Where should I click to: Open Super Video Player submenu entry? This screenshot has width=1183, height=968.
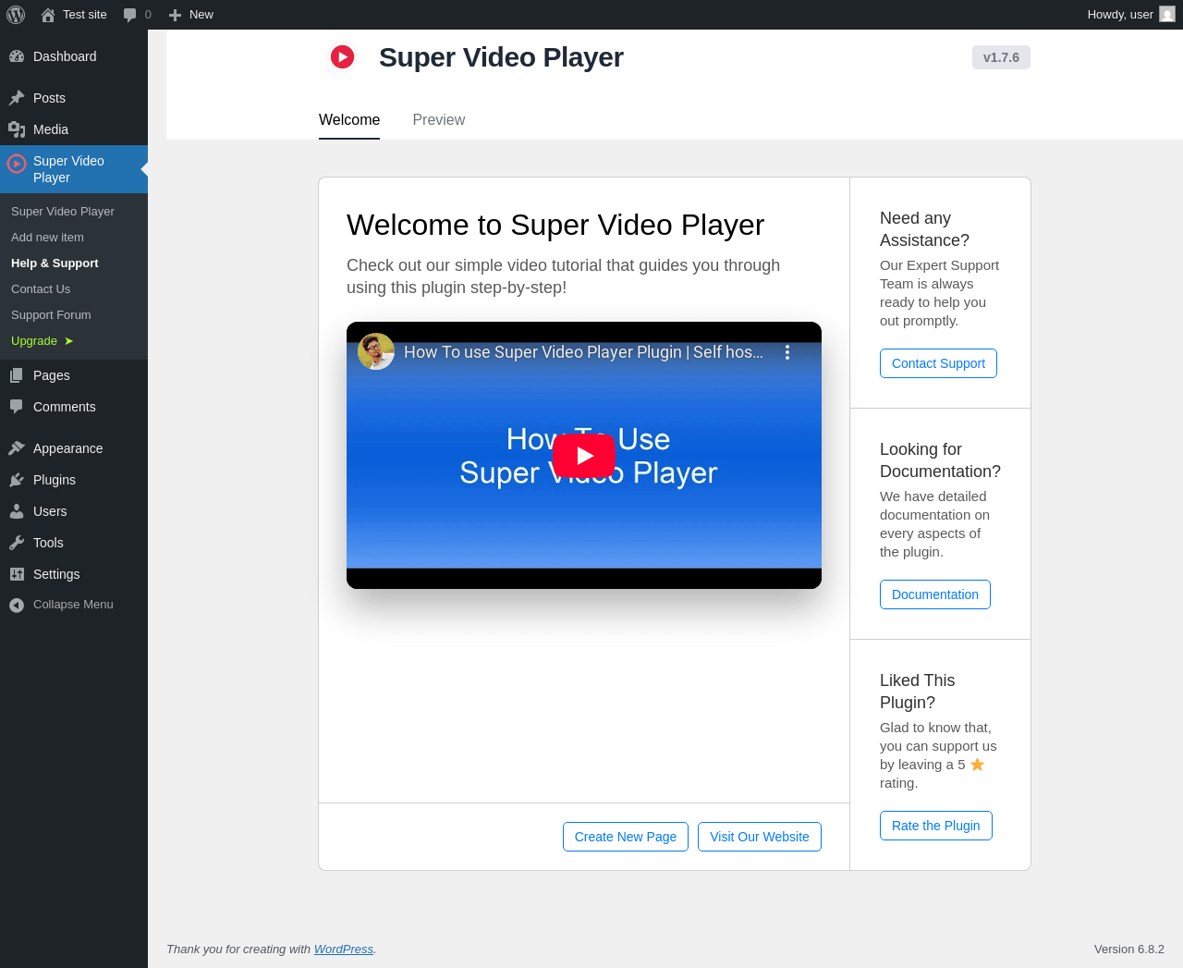[74, 212]
